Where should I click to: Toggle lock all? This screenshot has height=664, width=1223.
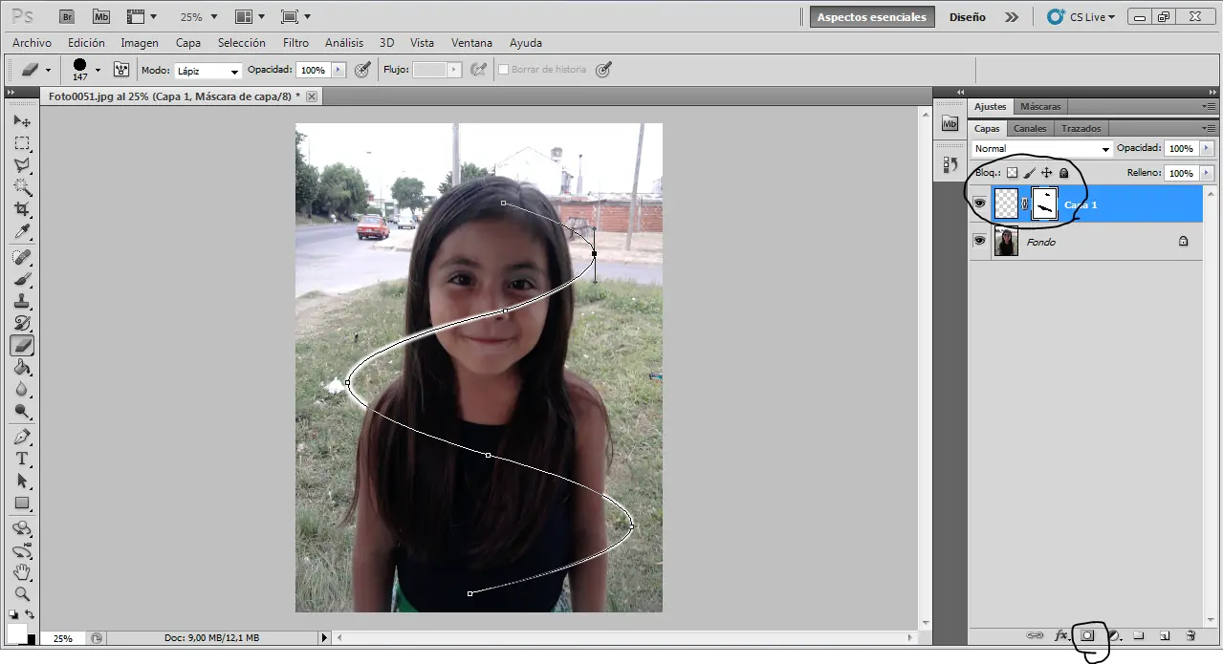[1063, 173]
